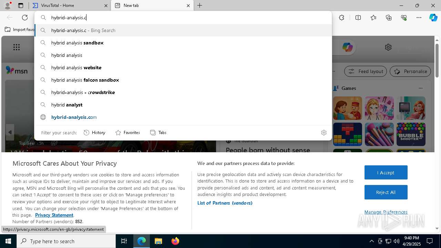Select 'hybrid analysis sandbox' suggestion
Image resolution: width=441 pixels, height=248 pixels.
coord(183,43)
